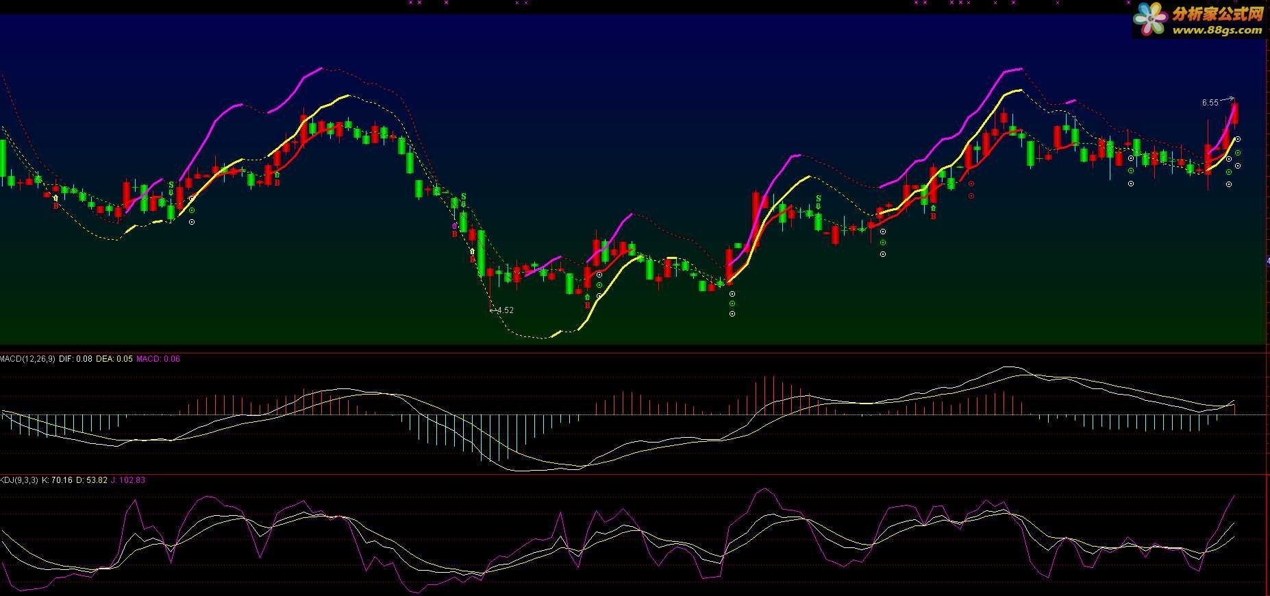Select the latest red candlestick below 6.55
The image size is (1270, 596).
click(x=1235, y=113)
